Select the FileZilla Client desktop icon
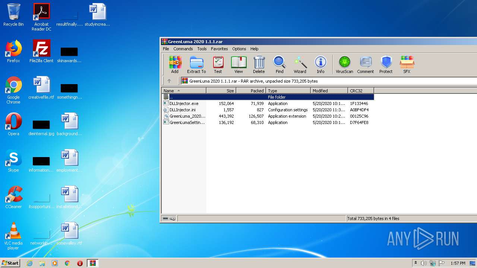The height and width of the screenshot is (268, 477). pyautogui.click(x=41, y=51)
